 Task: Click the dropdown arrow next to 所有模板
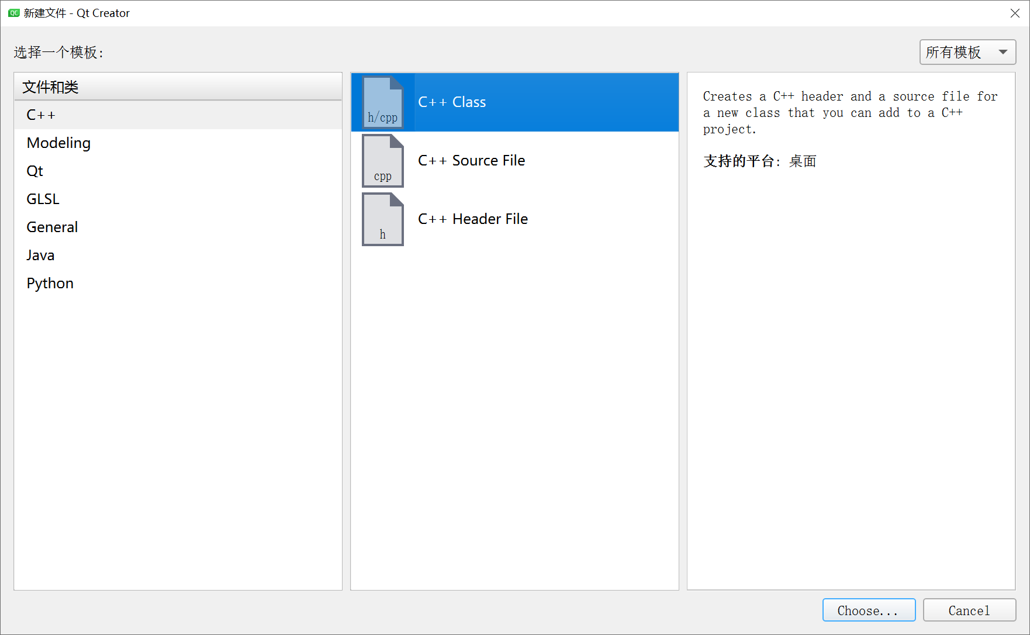click(1003, 52)
